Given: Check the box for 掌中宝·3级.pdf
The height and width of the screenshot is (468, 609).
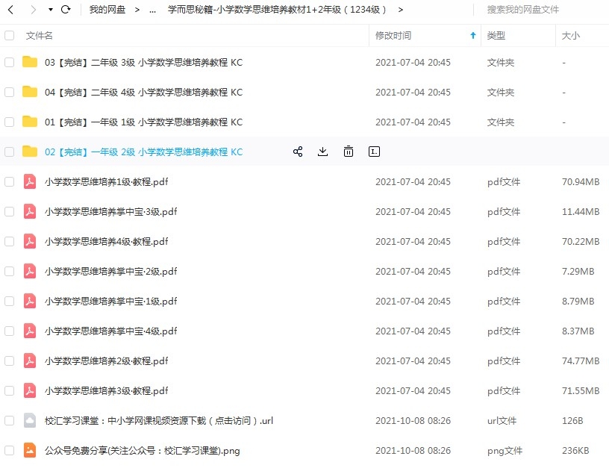Looking at the screenshot, I should coord(9,212).
